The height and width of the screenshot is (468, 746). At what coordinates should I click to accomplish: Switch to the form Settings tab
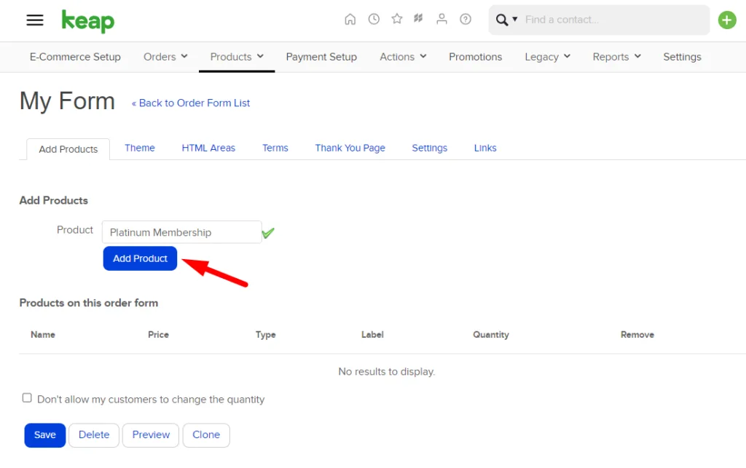click(x=430, y=148)
